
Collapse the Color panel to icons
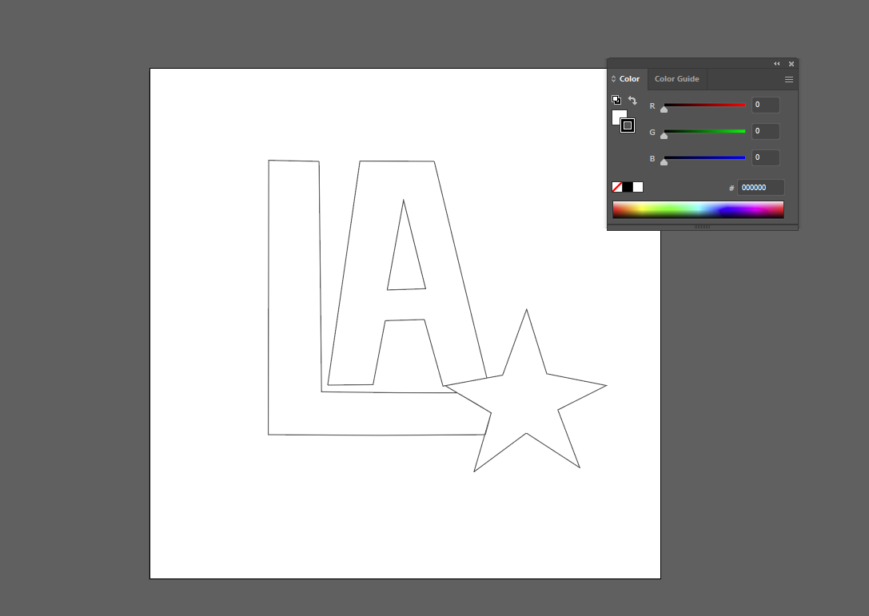point(776,64)
